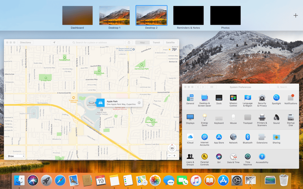
Task: Open Internet Accounts preferences
Action: coord(204,140)
